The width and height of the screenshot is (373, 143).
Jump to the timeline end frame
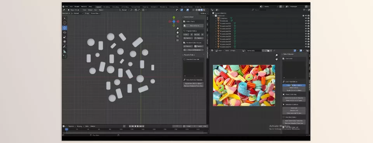[x=143, y=126]
